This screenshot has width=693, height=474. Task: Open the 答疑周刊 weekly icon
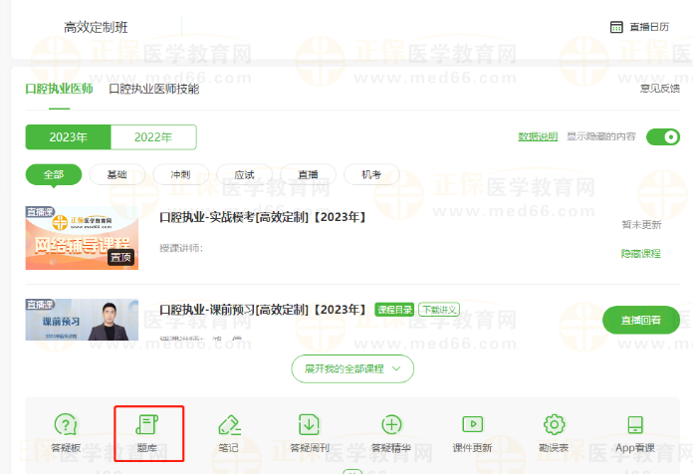310,426
